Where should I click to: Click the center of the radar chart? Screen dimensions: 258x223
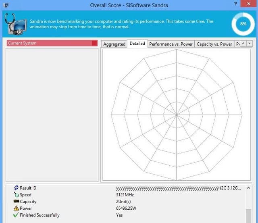pos(177,115)
